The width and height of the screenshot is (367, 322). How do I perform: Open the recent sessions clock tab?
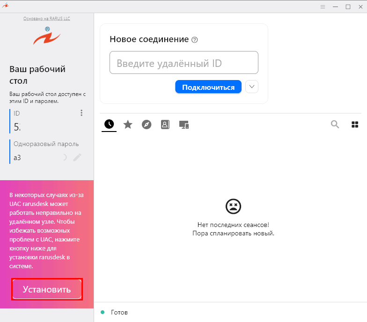109,124
